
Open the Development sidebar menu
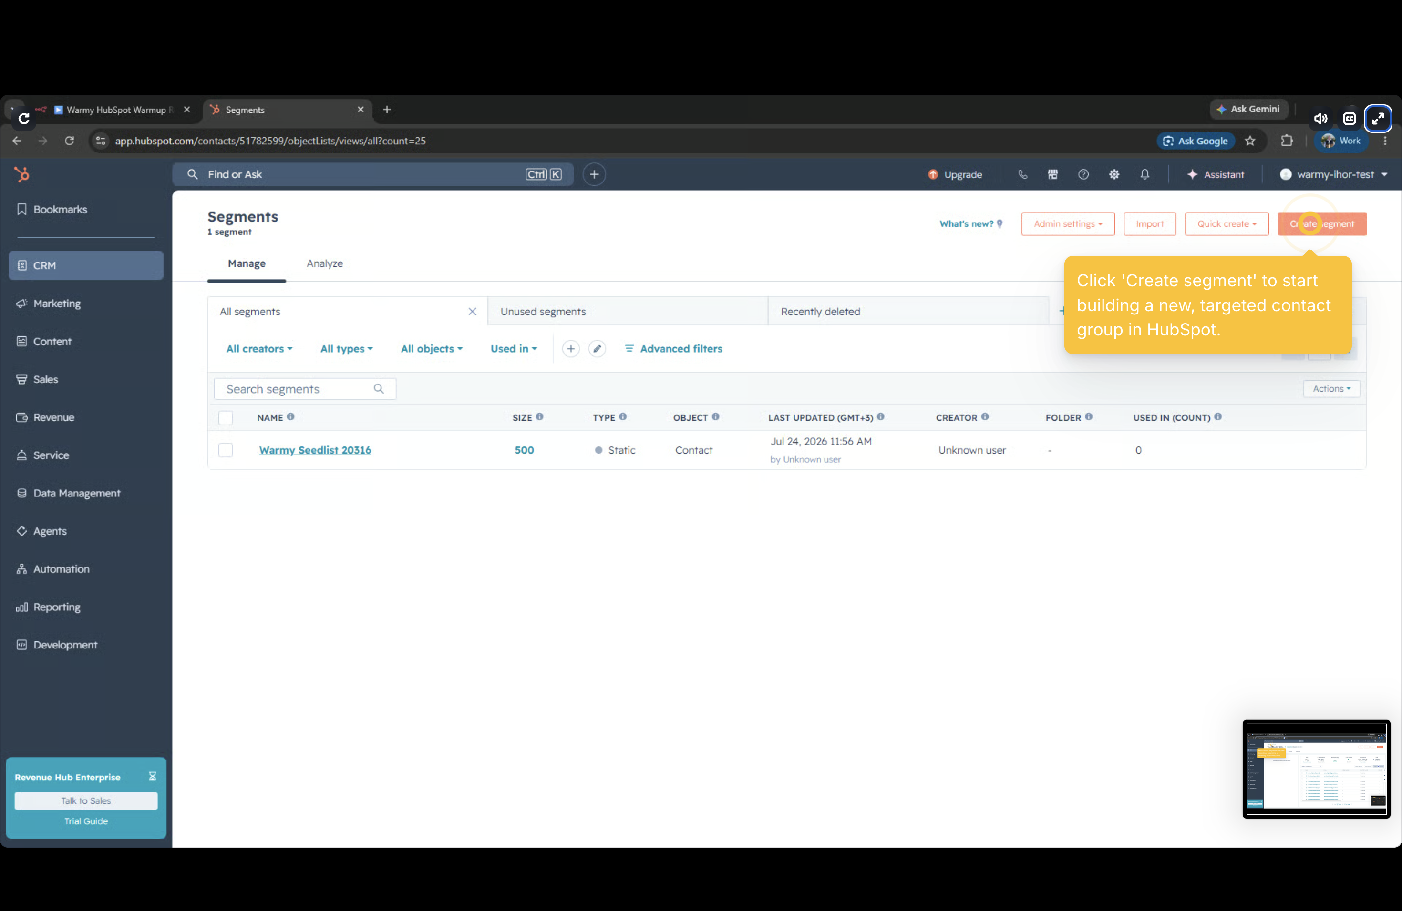pyautogui.click(x=57, y=645)
